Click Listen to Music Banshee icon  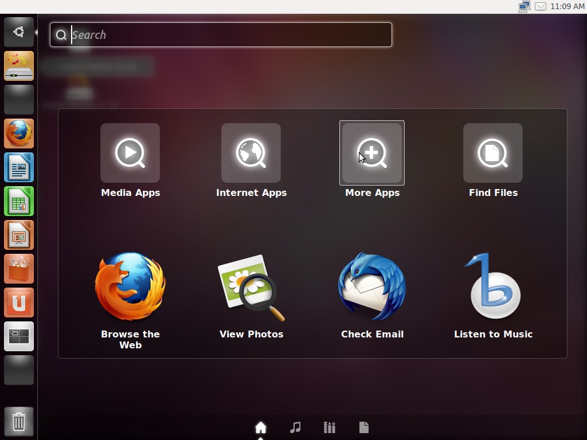tap(492, 286)
